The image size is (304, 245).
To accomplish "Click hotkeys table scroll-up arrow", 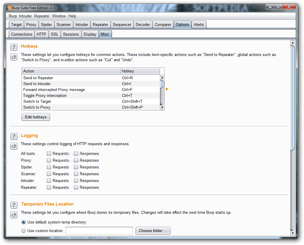I will point(162,77).
